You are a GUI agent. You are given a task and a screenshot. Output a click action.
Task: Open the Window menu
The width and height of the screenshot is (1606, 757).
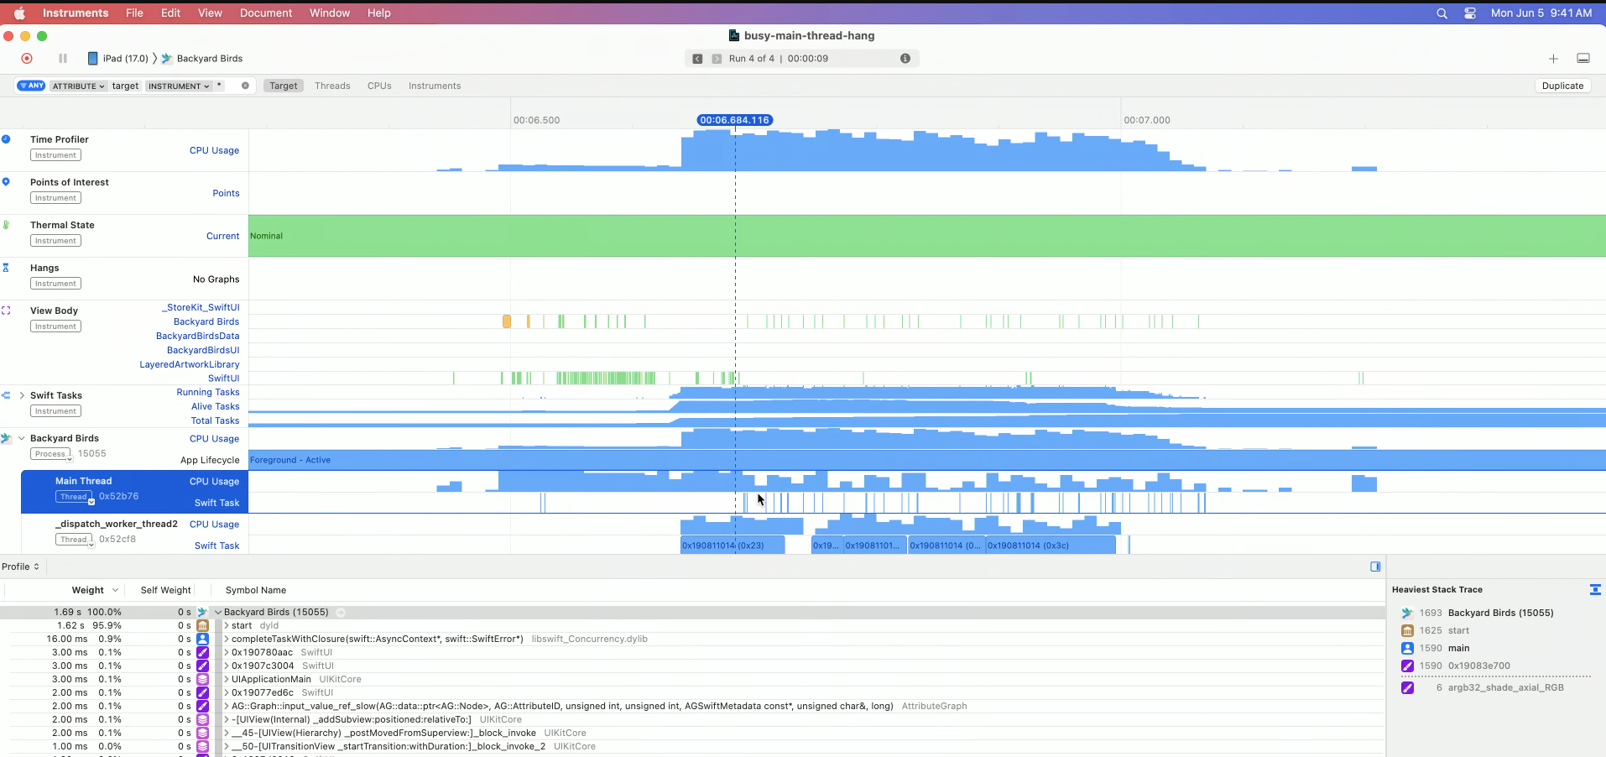click(x=330, y=13)
